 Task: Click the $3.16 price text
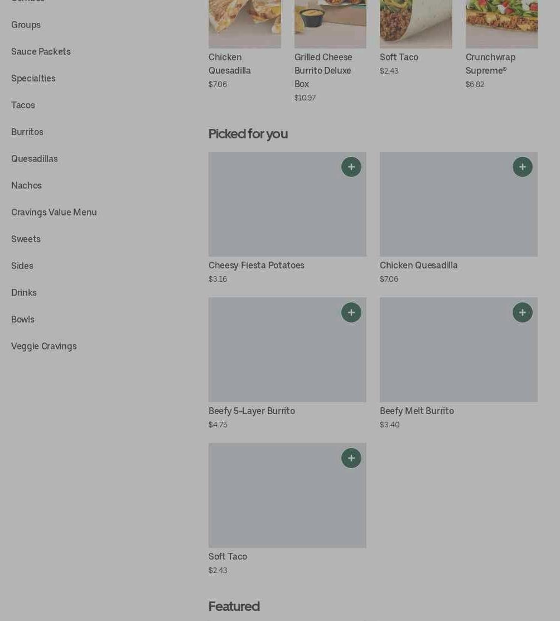pyautogui.click(x=218, y=279)
